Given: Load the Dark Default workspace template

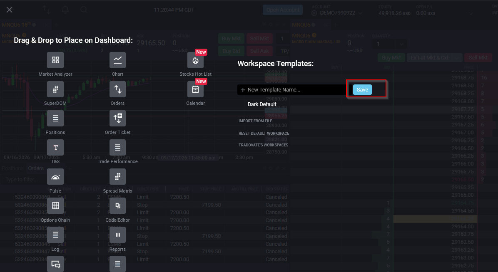Looking at the screenshot, I should (262, 104).
